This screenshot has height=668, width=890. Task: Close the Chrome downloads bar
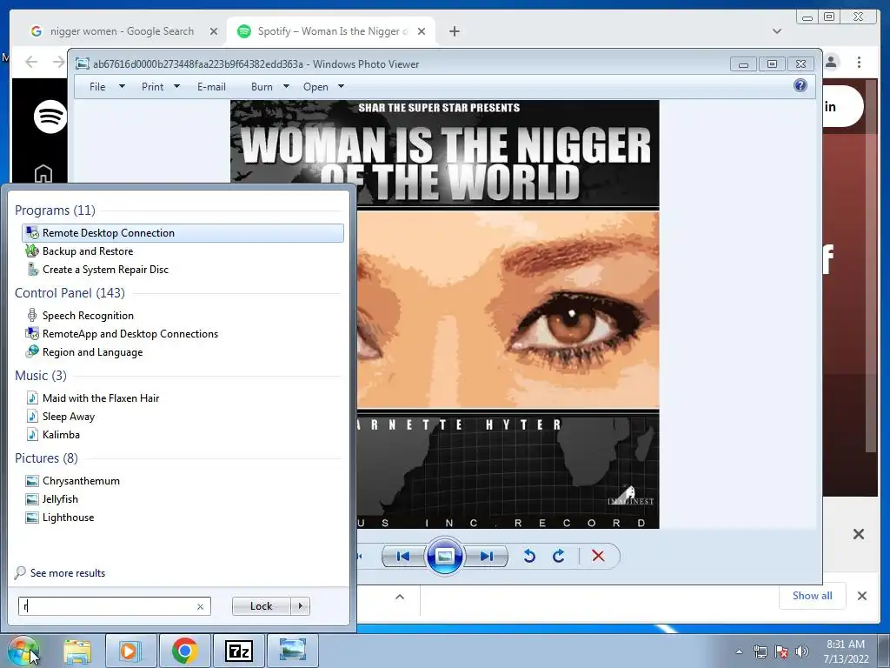(x=861, y=596)
